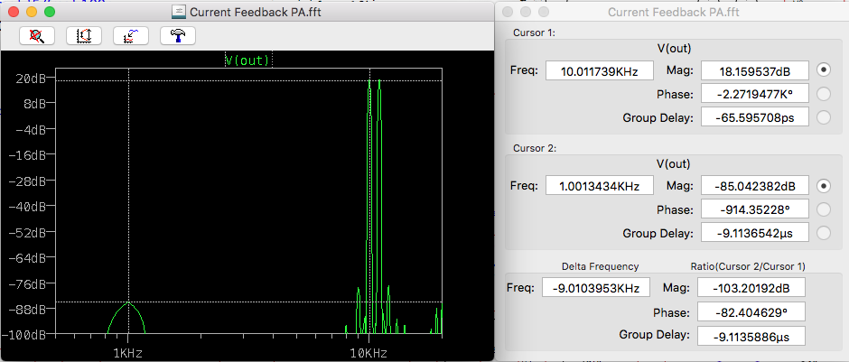Screen dimensions: 849x362
Task: Click the Cursor 1 section heading
Action: tap(534, 32)
